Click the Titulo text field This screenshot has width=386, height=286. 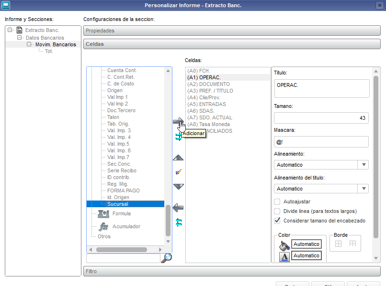tap(321, 88)
